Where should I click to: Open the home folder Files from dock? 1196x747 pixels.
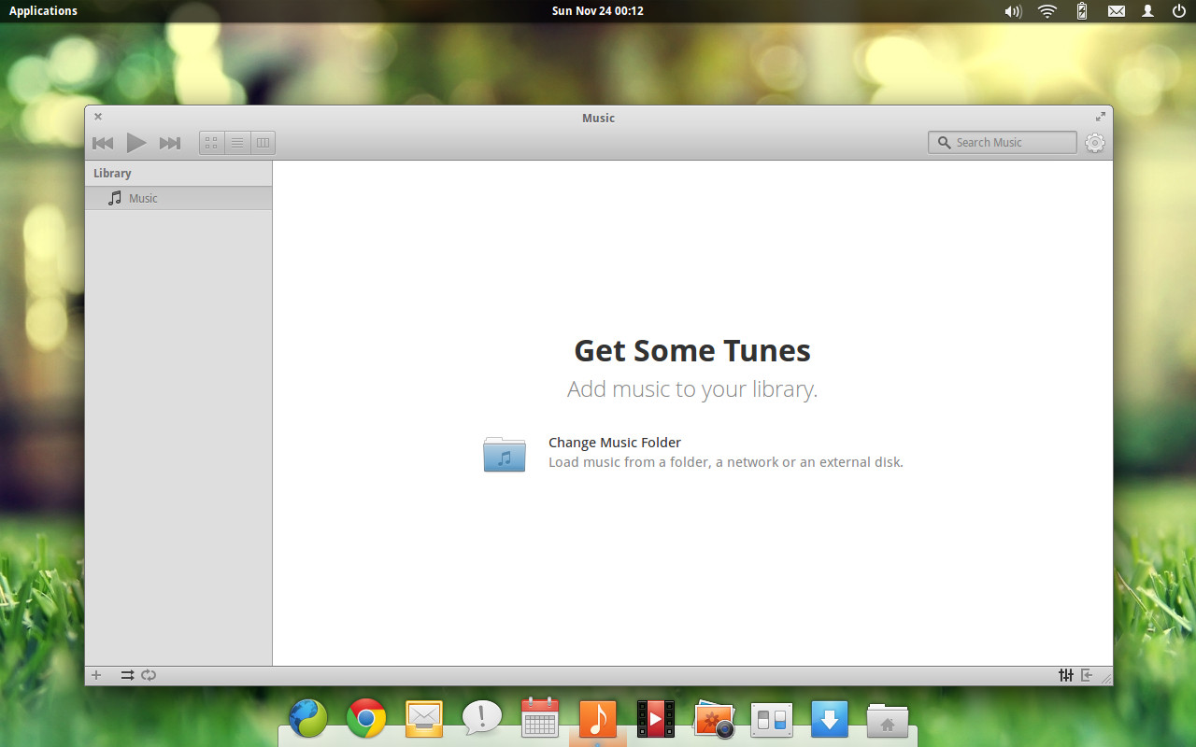(x=888, y=720)
